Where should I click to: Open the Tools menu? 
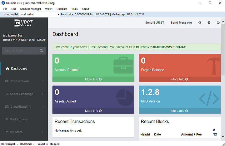tap(74, 9)
